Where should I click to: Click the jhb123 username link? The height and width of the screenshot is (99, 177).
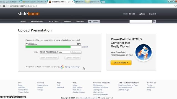click(132, 14)
